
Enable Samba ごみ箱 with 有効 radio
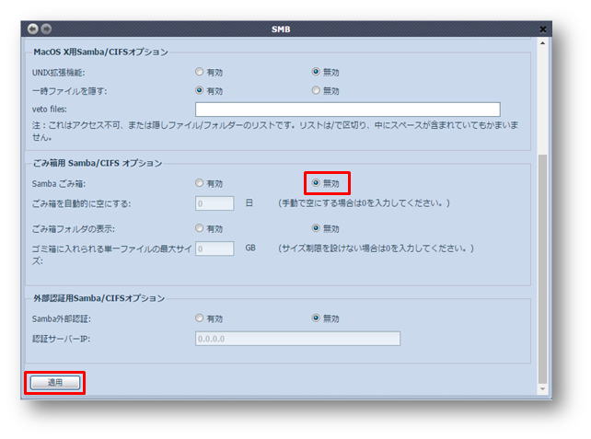(x=200, y=183)
